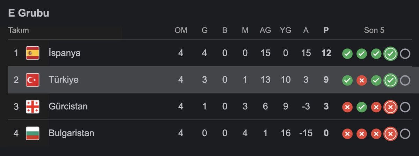Open the Türkiye team link
419x156 pixels.
click(64, 80)
